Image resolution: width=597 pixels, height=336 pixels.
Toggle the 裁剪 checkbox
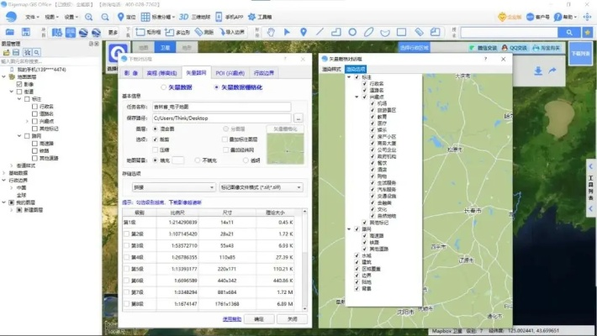pos(155,139)
